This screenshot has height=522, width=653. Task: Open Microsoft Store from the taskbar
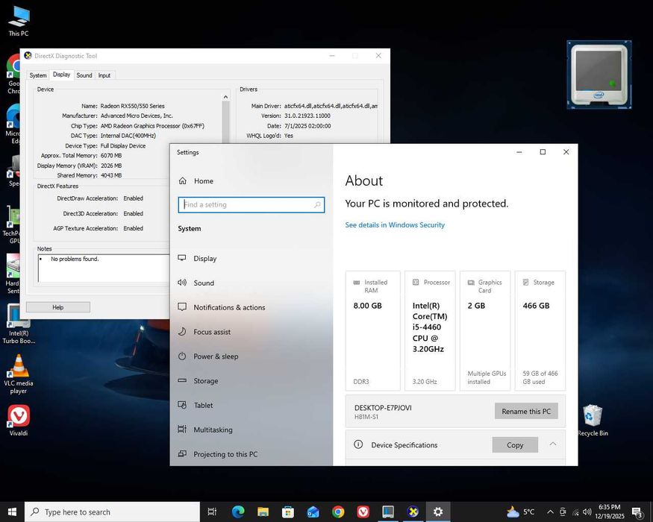288,512
